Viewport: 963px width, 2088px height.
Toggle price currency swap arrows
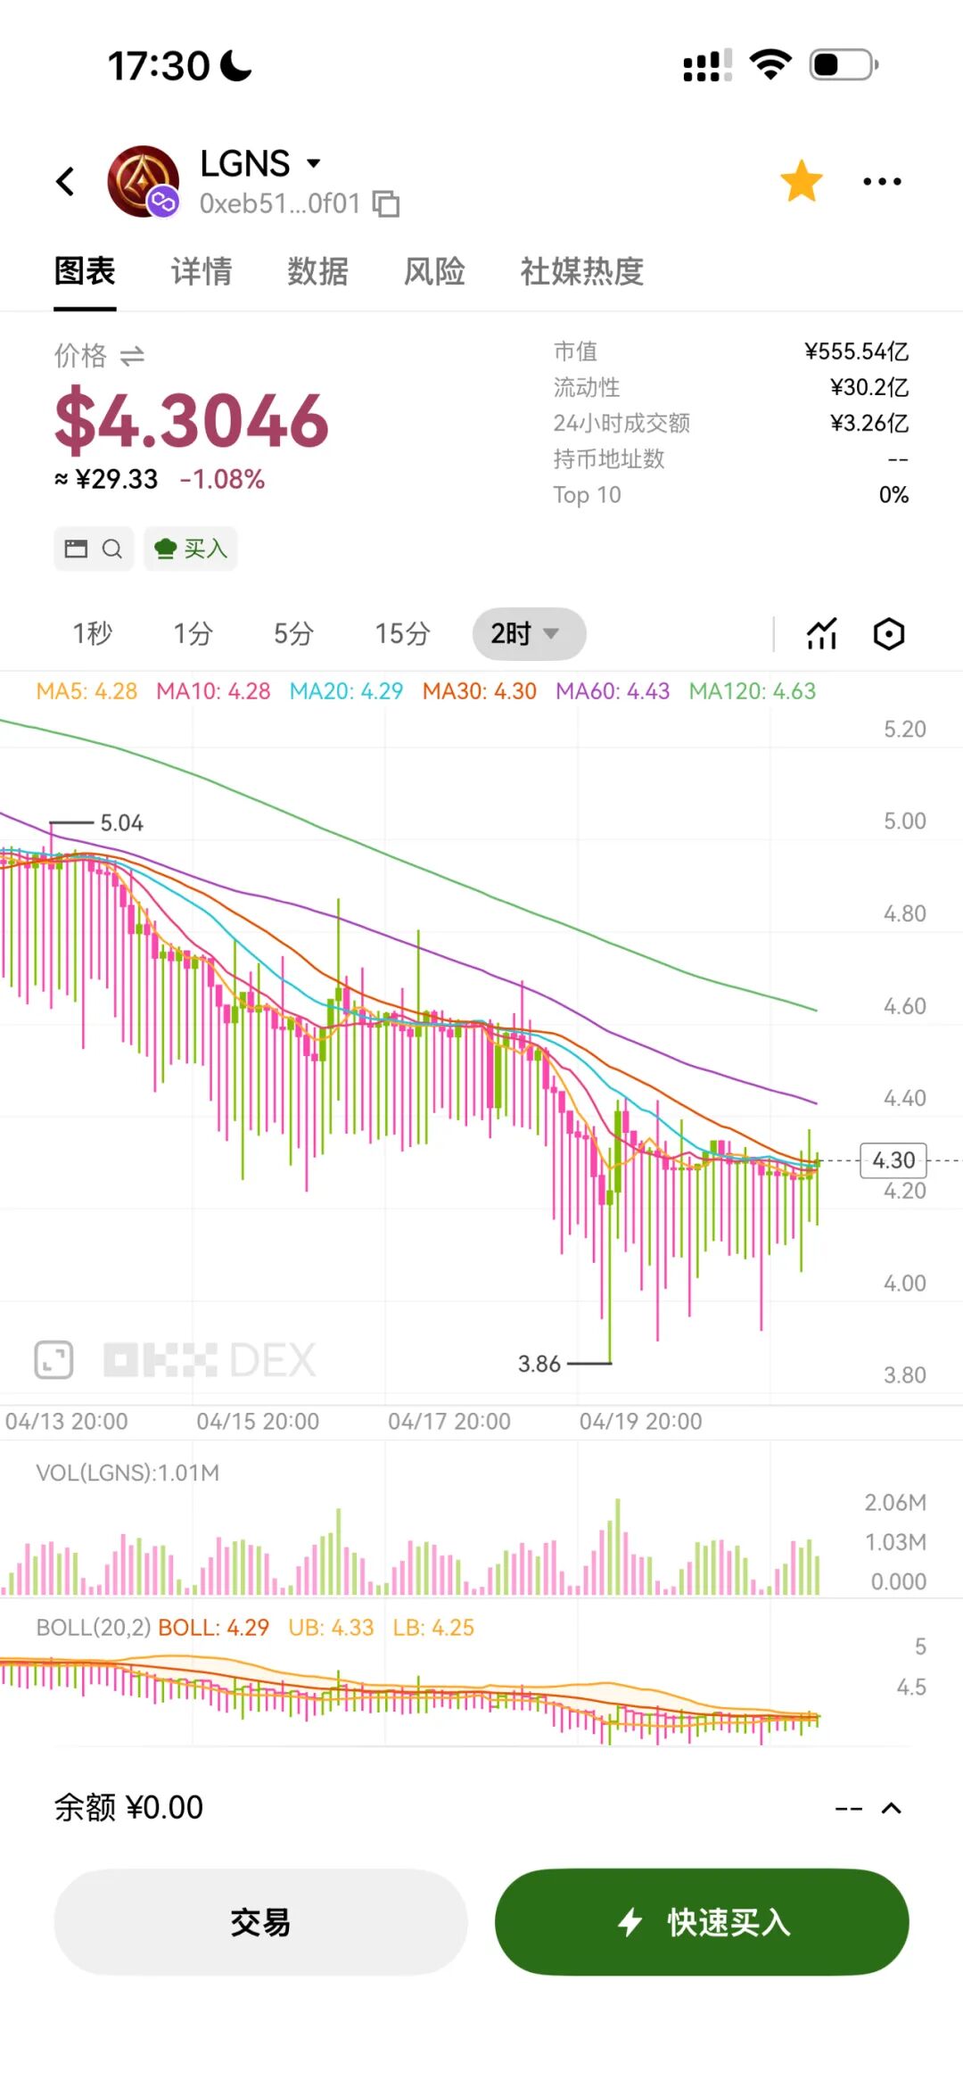(x=132, y=356)
